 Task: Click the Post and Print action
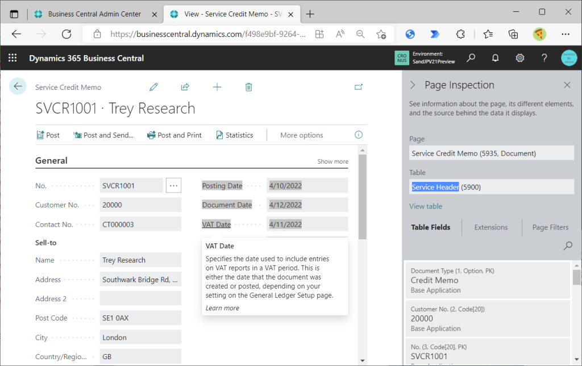pyautogui.click(x=174, y=135)
